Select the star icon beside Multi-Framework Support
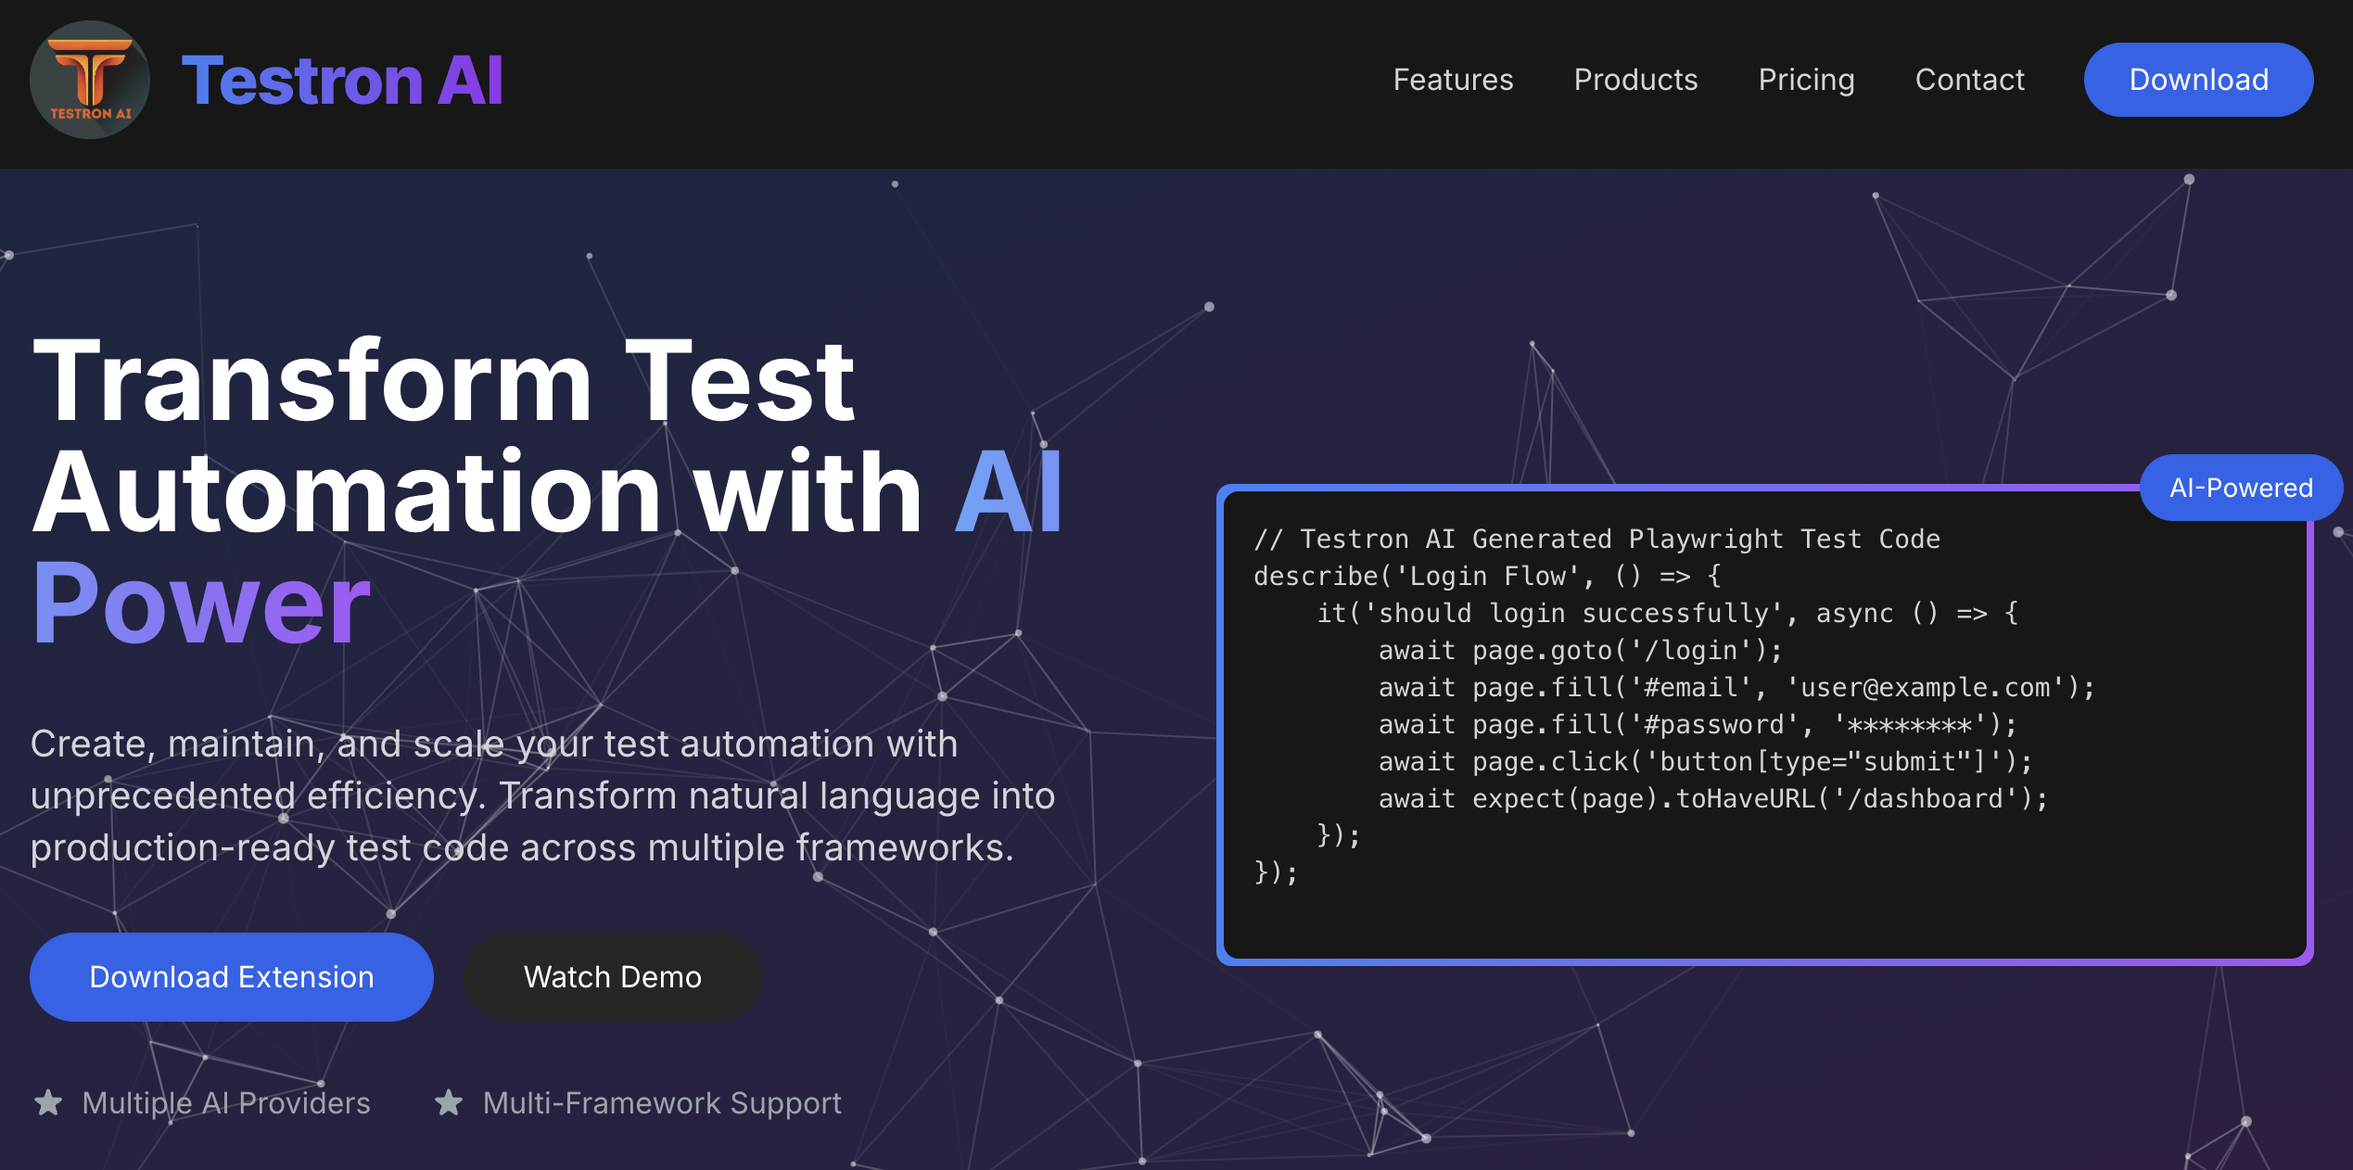This screenshot has width=2353, height=1170. point(449,1103)
